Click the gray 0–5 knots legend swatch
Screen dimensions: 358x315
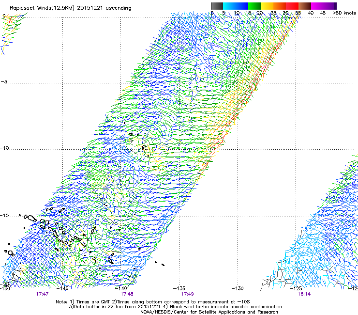tap(217, 6)
